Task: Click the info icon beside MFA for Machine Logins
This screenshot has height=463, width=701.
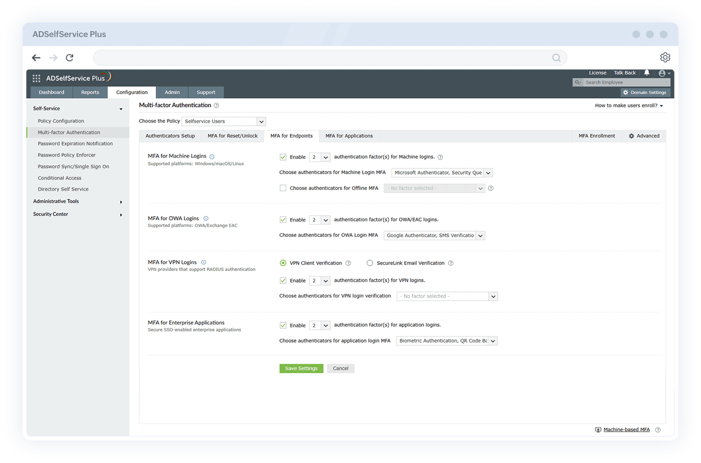Action: click(x=212, y=156)
